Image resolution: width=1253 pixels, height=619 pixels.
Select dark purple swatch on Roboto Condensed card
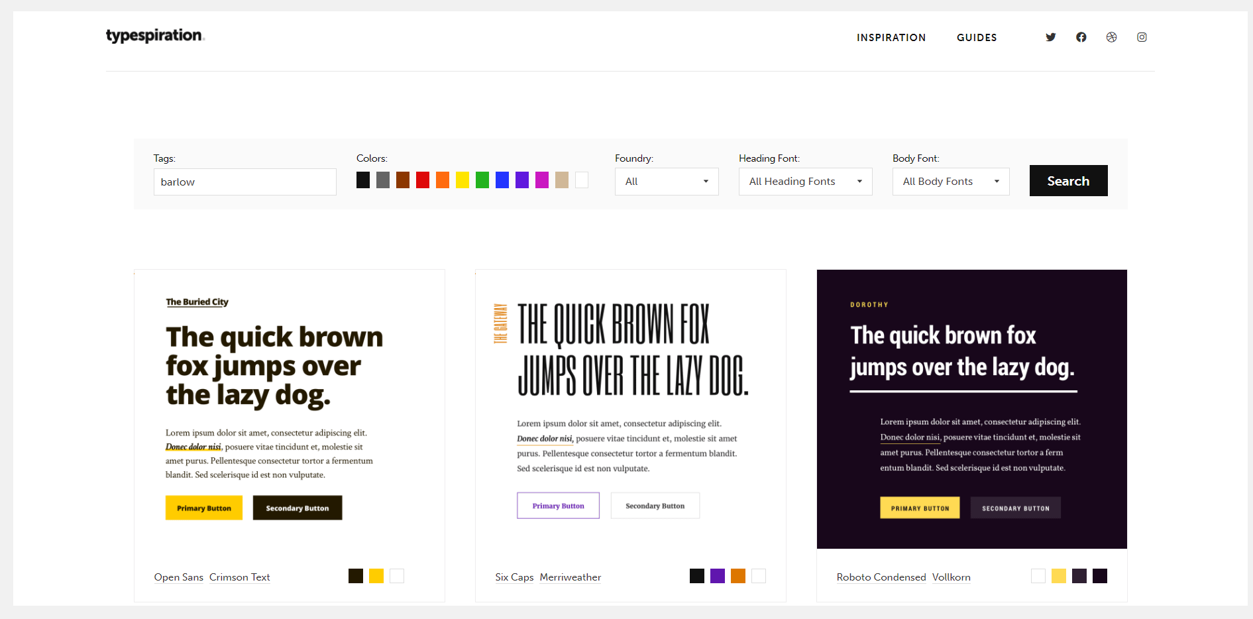1079,576
